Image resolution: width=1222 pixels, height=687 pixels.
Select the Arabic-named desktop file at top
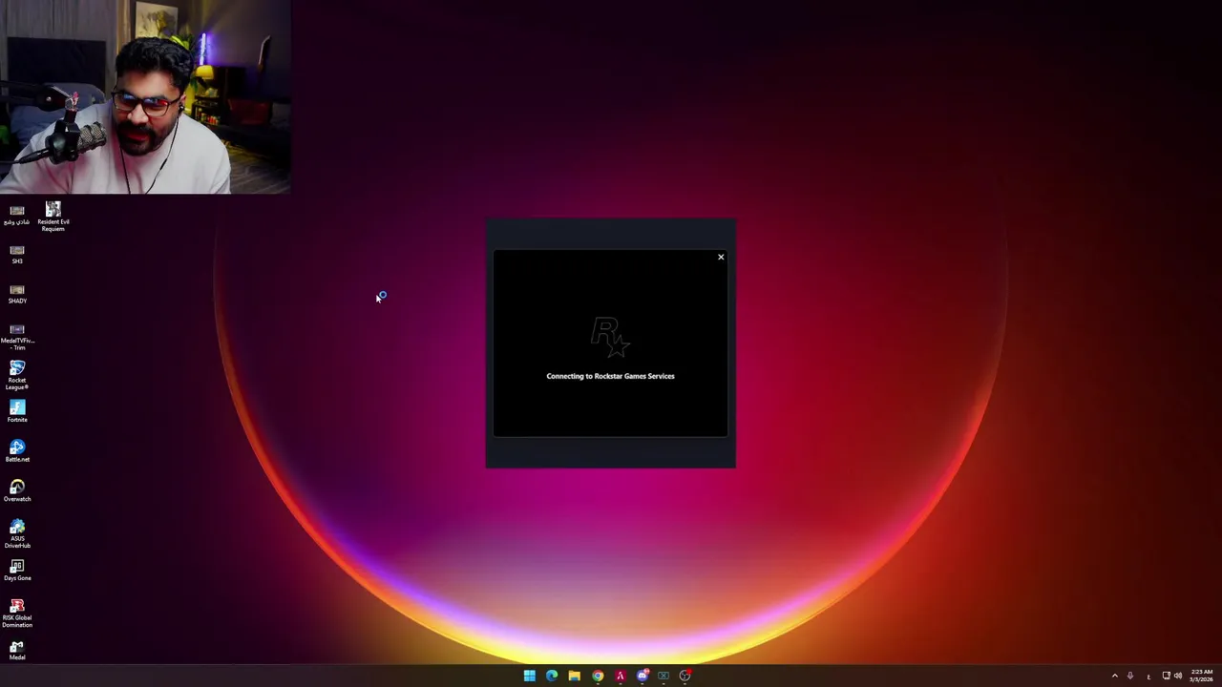pyautogui.click(x=17, y=215)
